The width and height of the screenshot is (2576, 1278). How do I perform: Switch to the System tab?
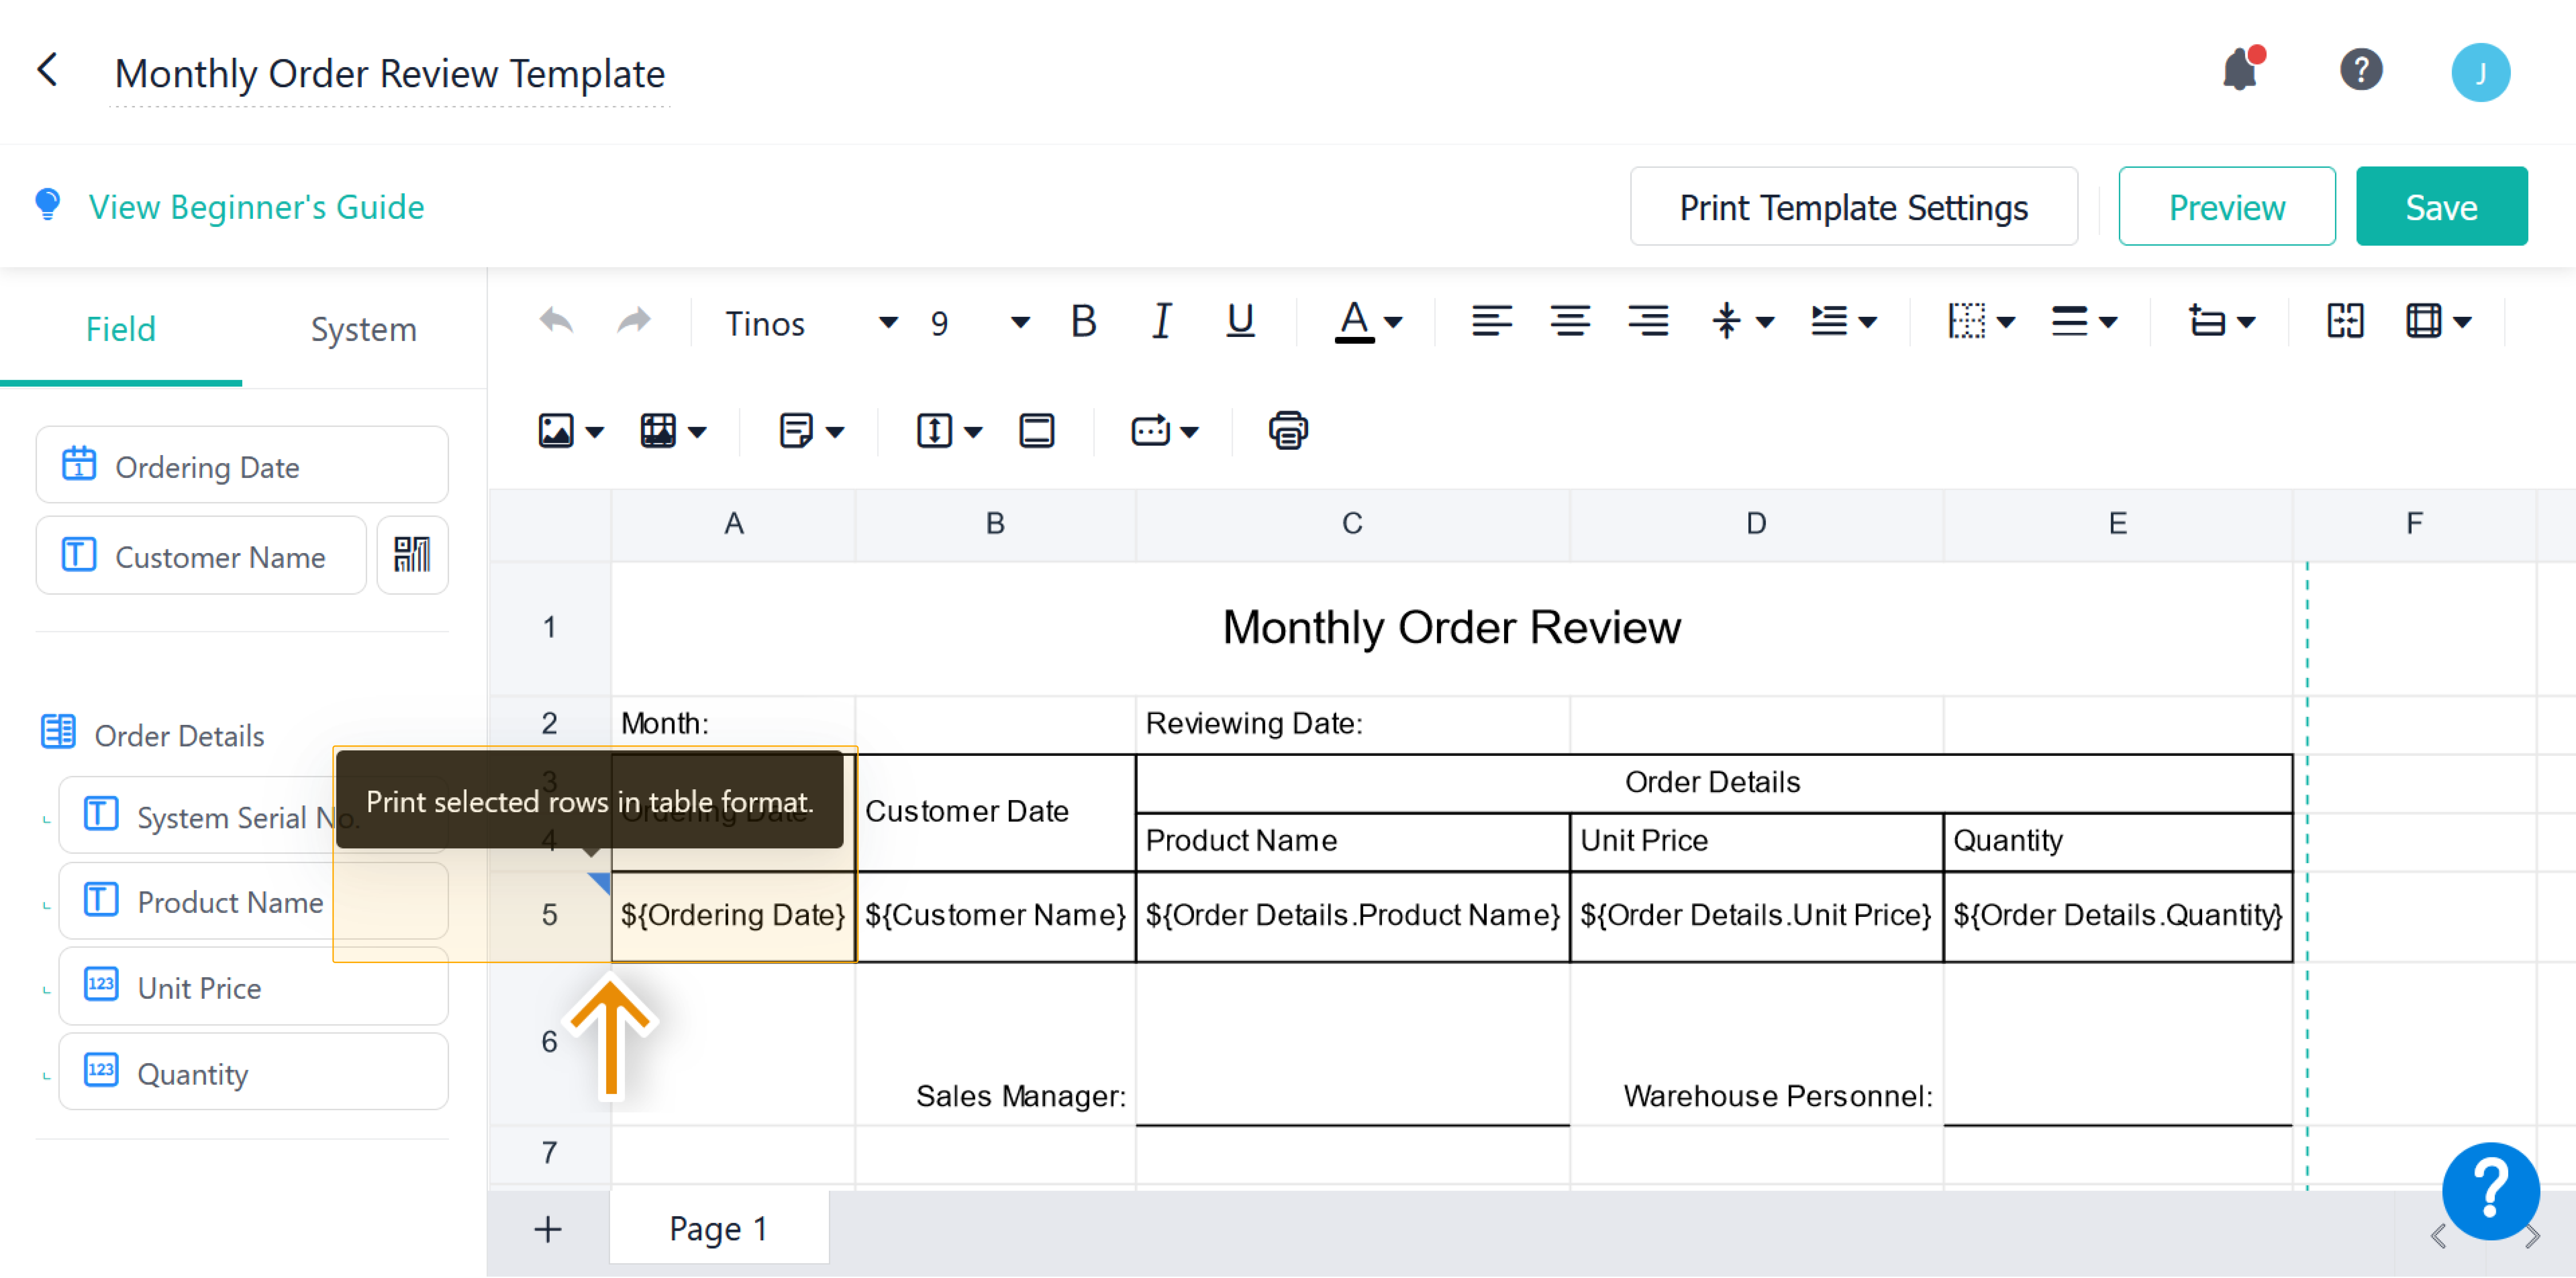363,329
